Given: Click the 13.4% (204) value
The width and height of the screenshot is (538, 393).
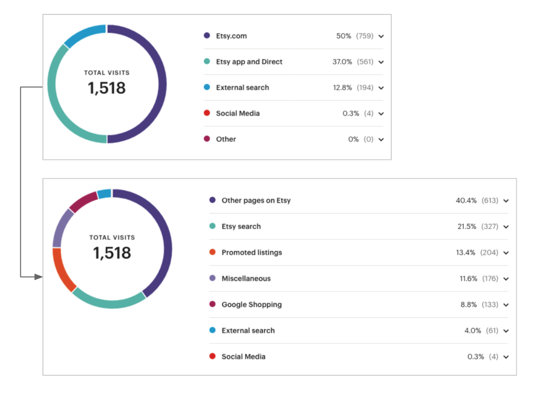Looking at the screenshot, I should [477, 252].
